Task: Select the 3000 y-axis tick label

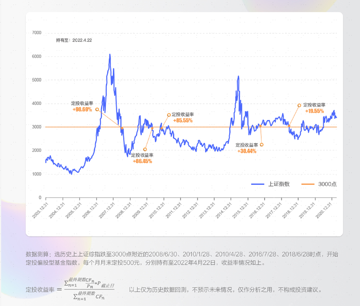Action: pos(37,127)
